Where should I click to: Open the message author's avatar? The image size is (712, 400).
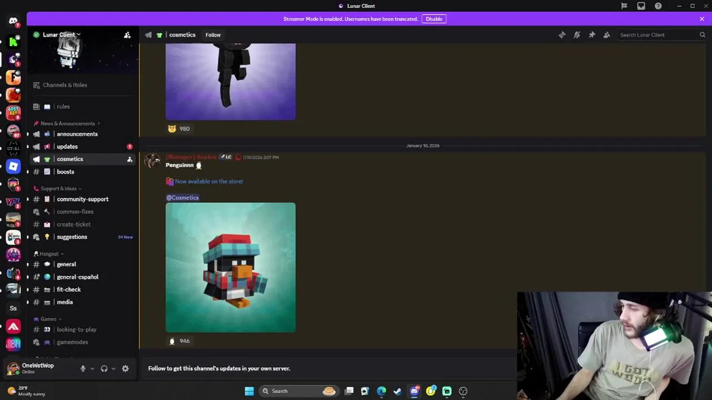pyautogui.click(x=152, y=161)
